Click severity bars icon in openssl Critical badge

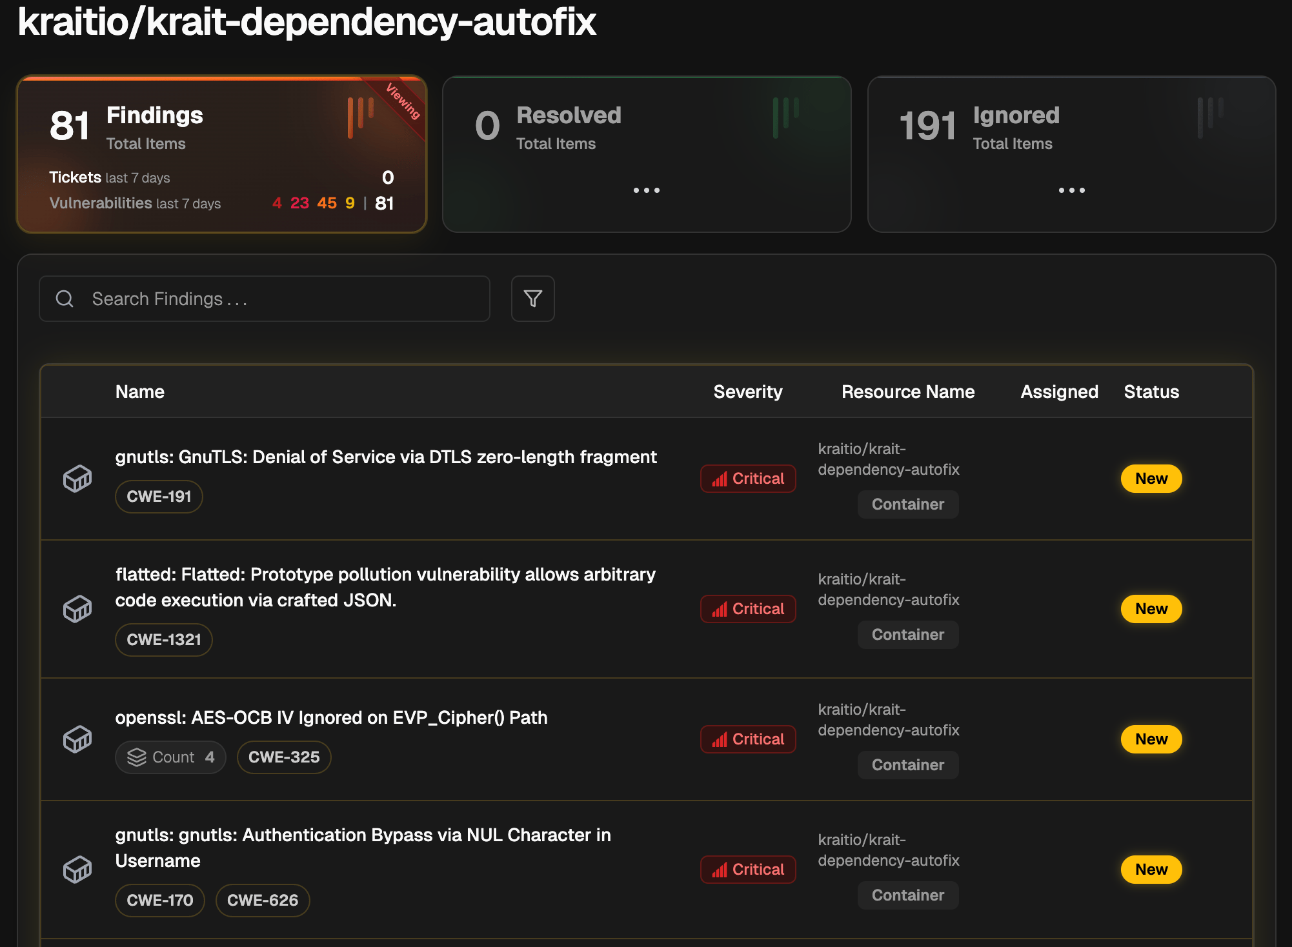click(720, 740)
